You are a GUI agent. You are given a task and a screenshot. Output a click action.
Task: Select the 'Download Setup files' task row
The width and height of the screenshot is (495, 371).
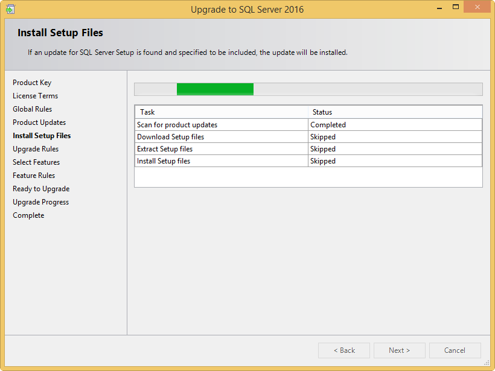click(x=308, y=136)
